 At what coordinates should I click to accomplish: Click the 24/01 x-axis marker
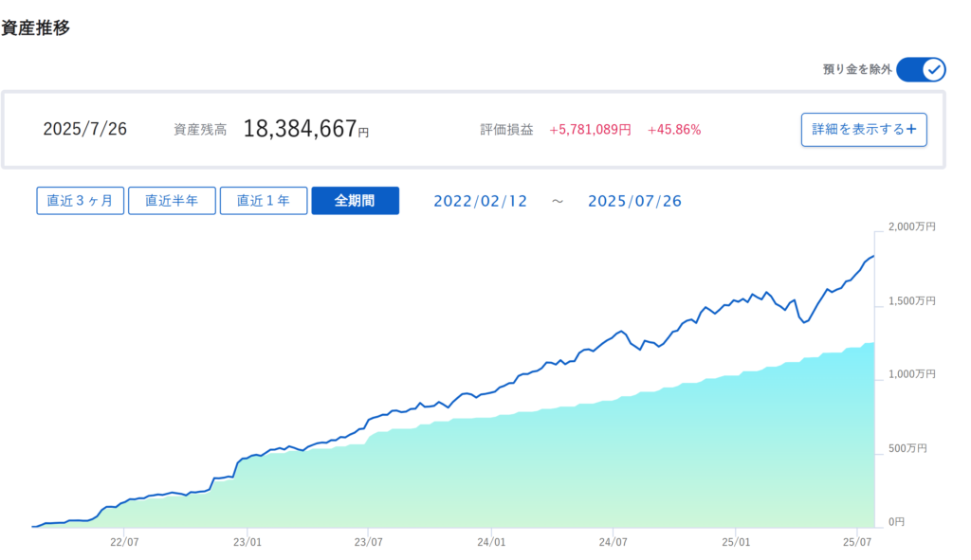tap(491, 542)
